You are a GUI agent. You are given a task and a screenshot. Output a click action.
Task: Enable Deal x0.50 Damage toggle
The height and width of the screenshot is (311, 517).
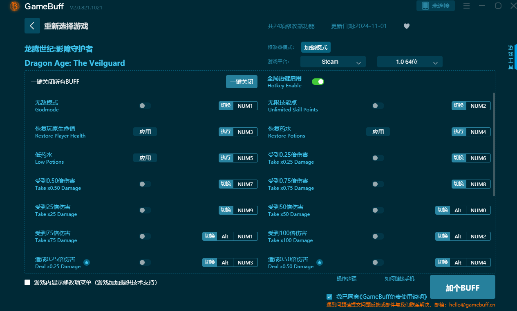(378, 262)
